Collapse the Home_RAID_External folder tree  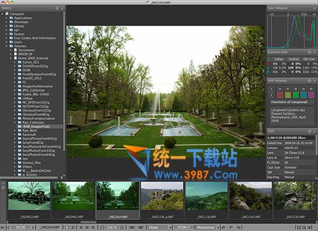pyautogui.click(x=11, y=58)
